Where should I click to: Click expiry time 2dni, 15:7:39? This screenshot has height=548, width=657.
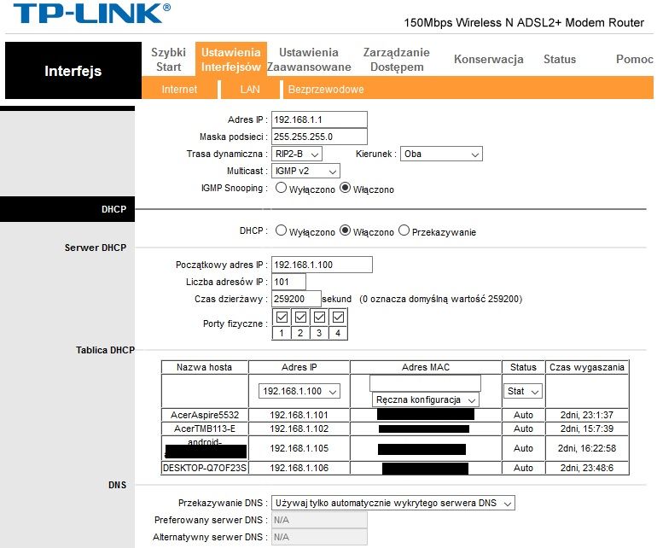tap(587, 428)
